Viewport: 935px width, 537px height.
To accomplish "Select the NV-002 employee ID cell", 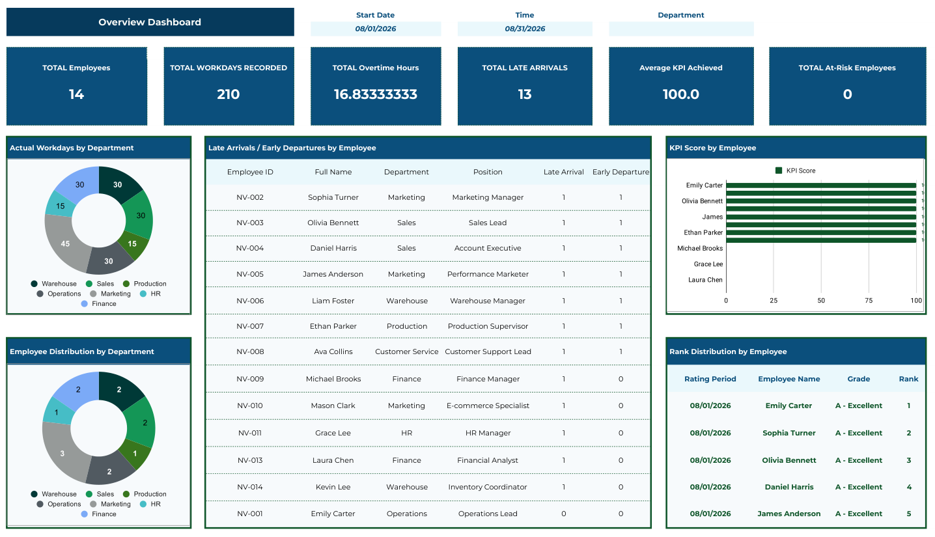I will click(x=250, y=197).
